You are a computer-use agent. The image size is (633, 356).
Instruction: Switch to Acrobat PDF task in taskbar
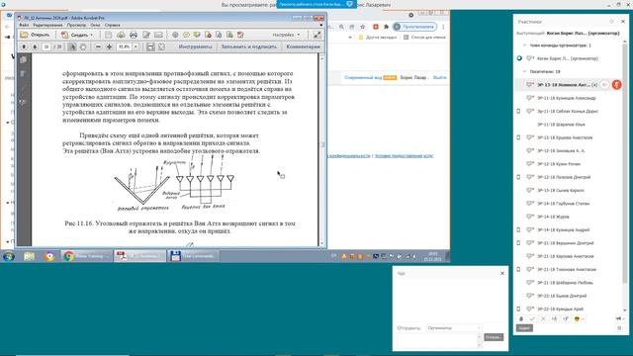click(139, 256)
